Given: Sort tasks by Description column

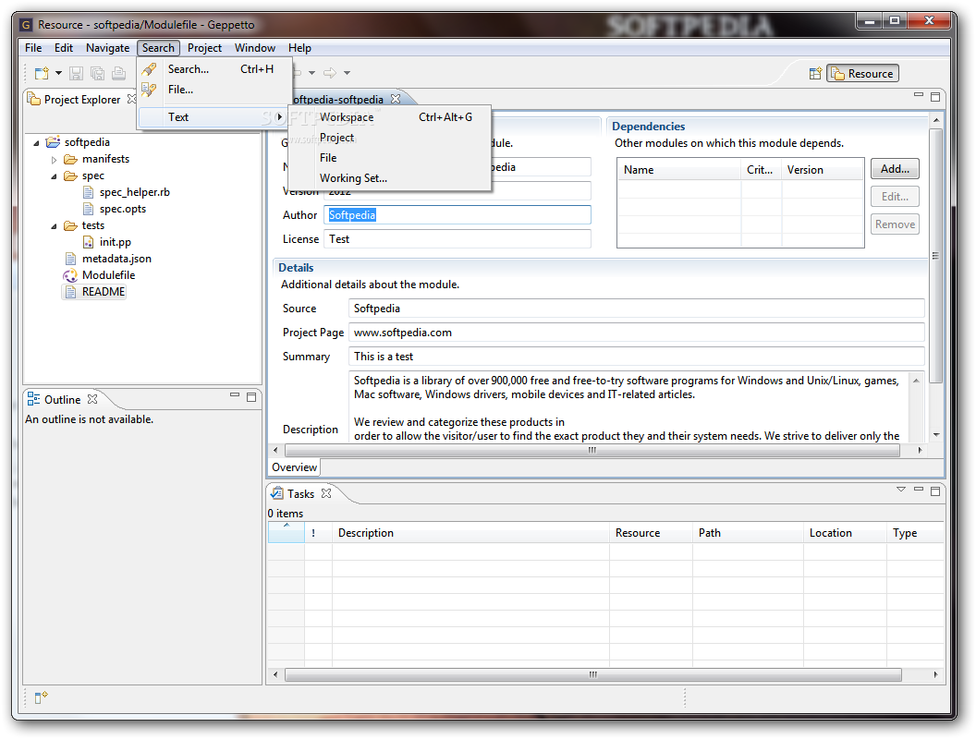Looking at the screenshot, I should tap(470, 533).
